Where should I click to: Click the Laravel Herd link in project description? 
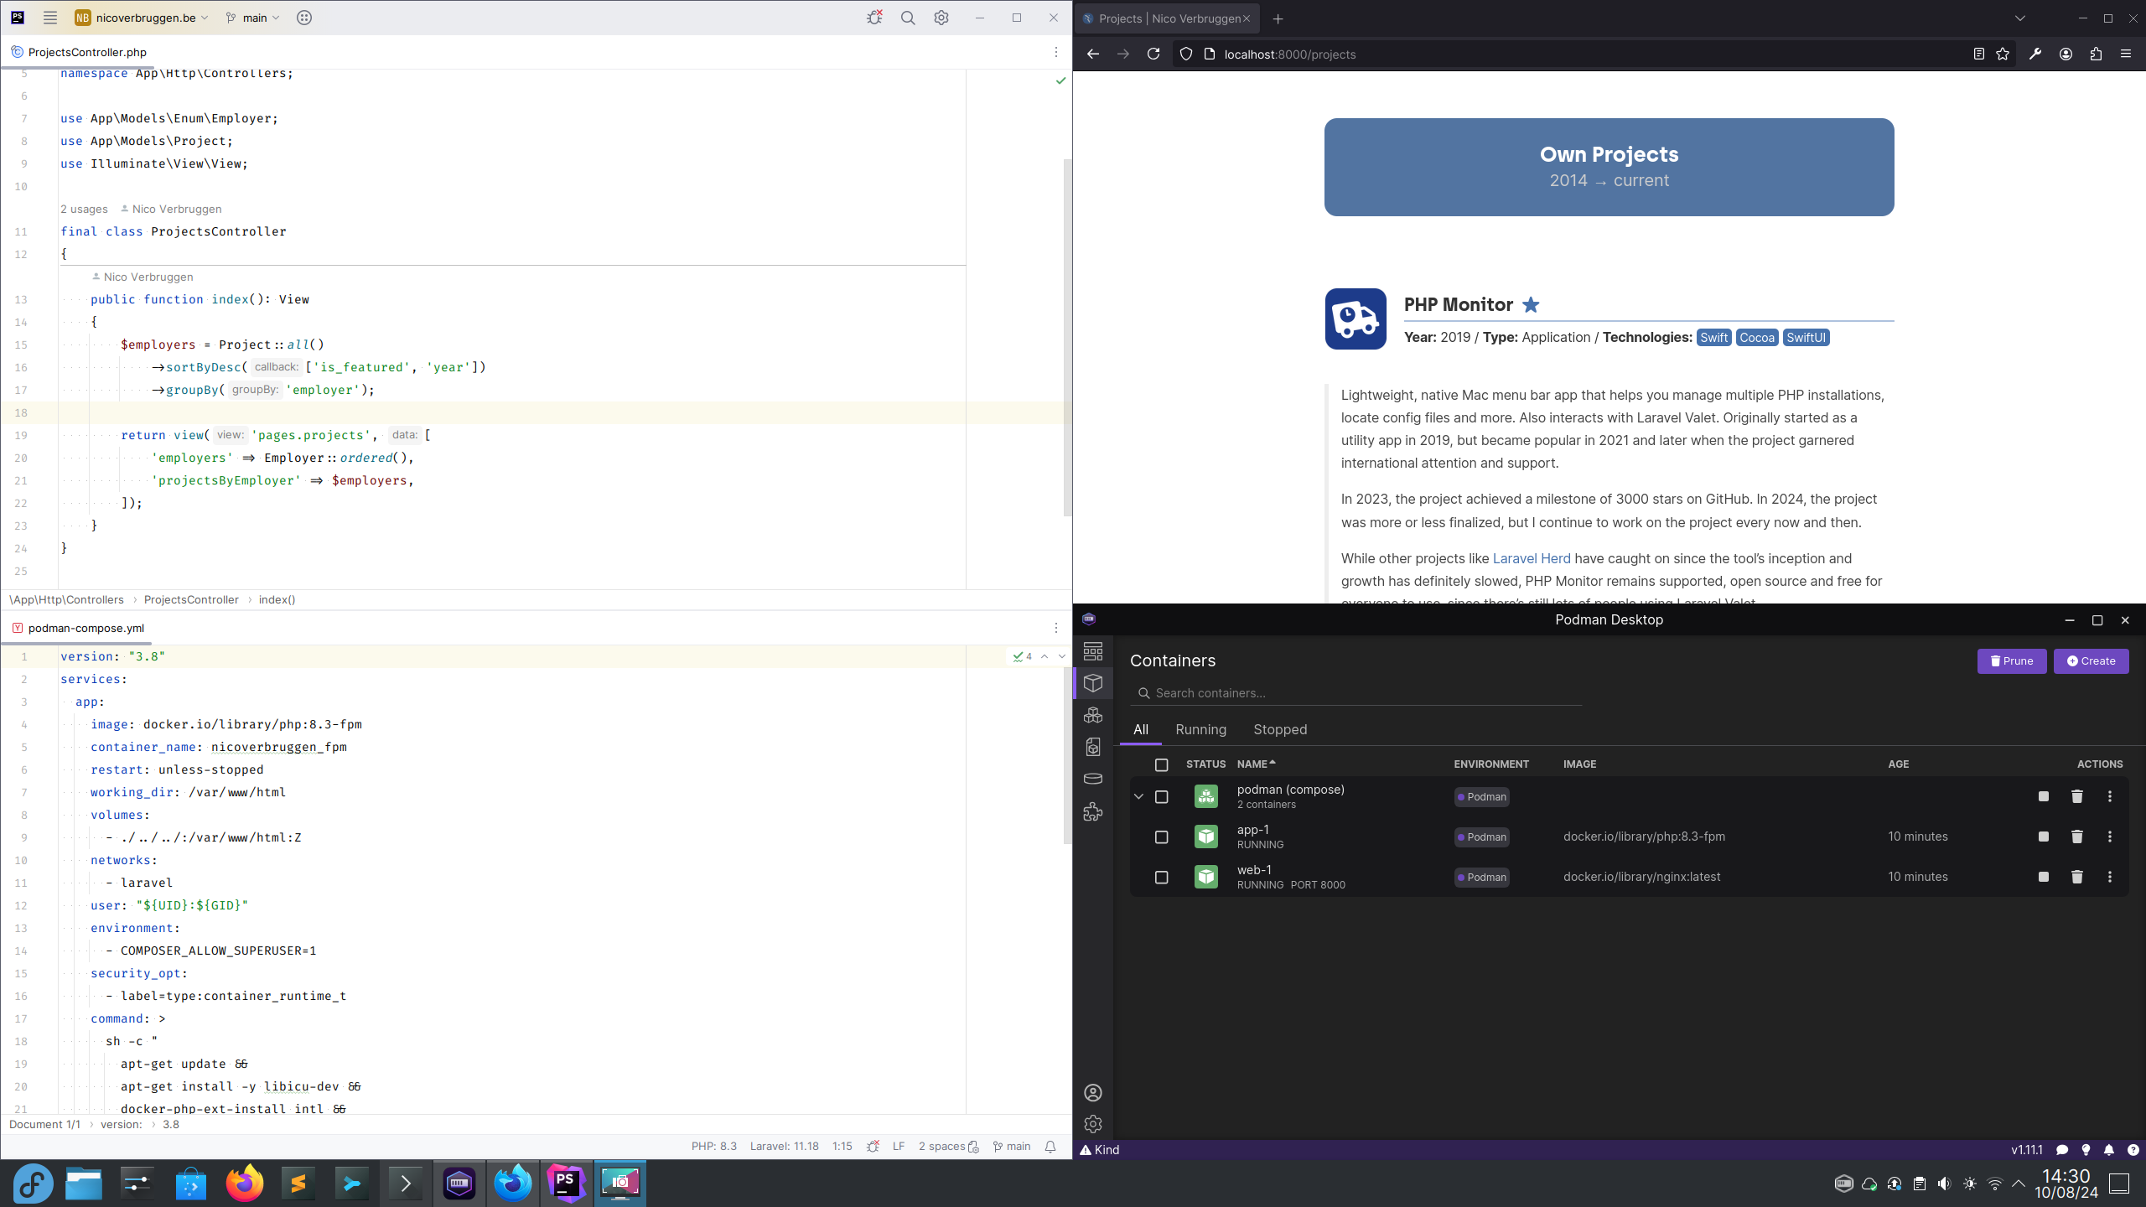(x=1532, y=557)
